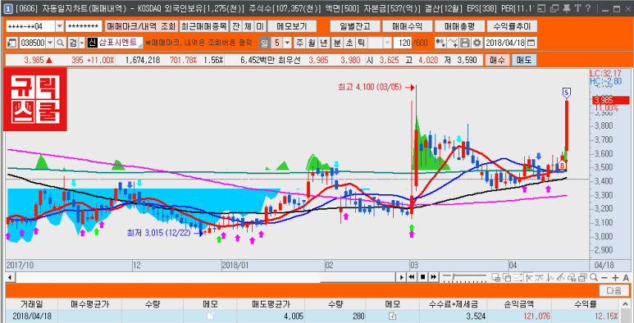Click the minus icon to zoom out chart
Screen dimensions: 634x323
[604, 277]
